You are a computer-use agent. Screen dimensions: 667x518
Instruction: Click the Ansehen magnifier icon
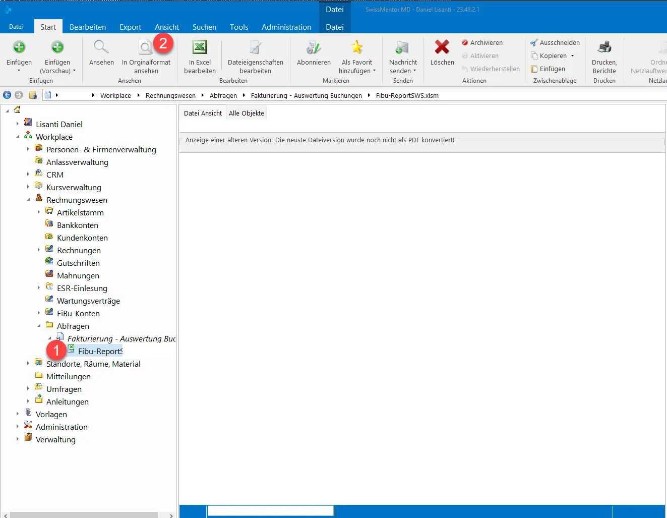(101, 47)
